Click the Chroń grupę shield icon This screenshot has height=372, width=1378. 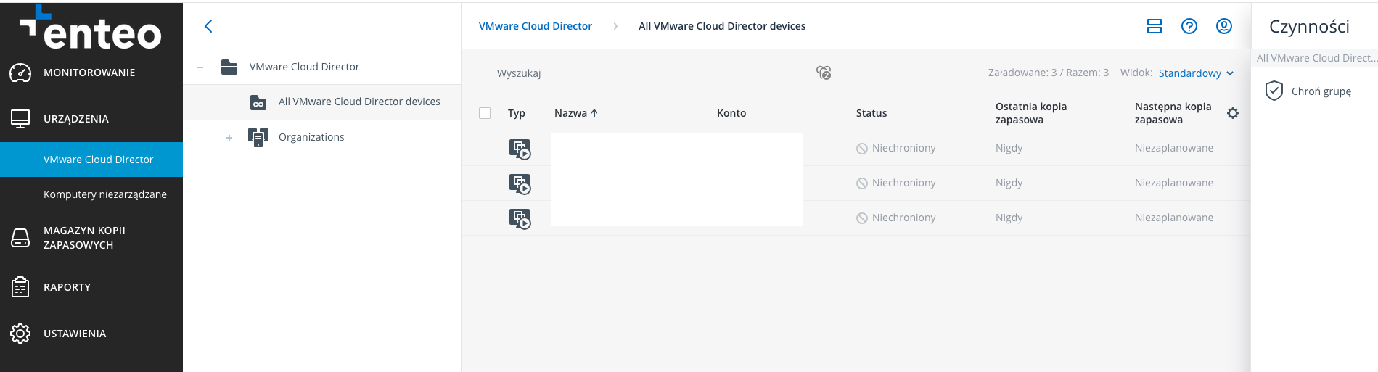[x=1274, y=91]
